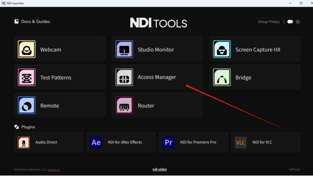Click the Docs & Guides document icon
The height and width of the screenshot is (176, 313).
pyautogui.click(x=16, y=21)
